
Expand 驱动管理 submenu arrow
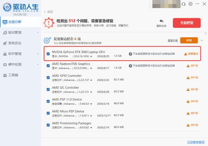[x=38, y=33]
